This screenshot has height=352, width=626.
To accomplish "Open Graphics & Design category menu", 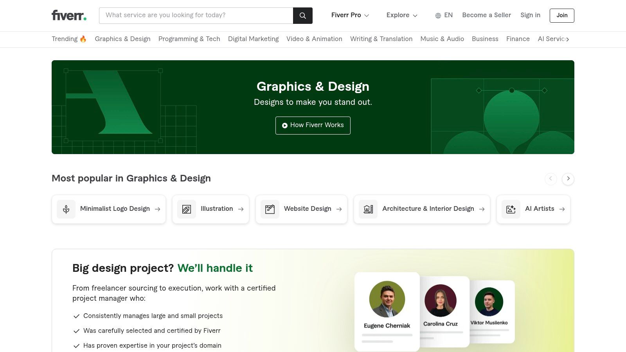I will 122,39.
